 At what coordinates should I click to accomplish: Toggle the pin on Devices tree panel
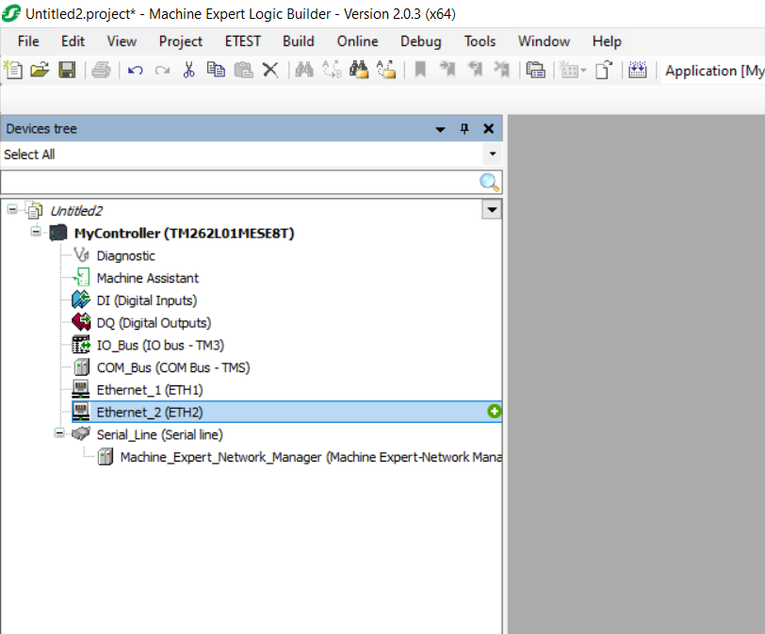click(x=464, y=129)
